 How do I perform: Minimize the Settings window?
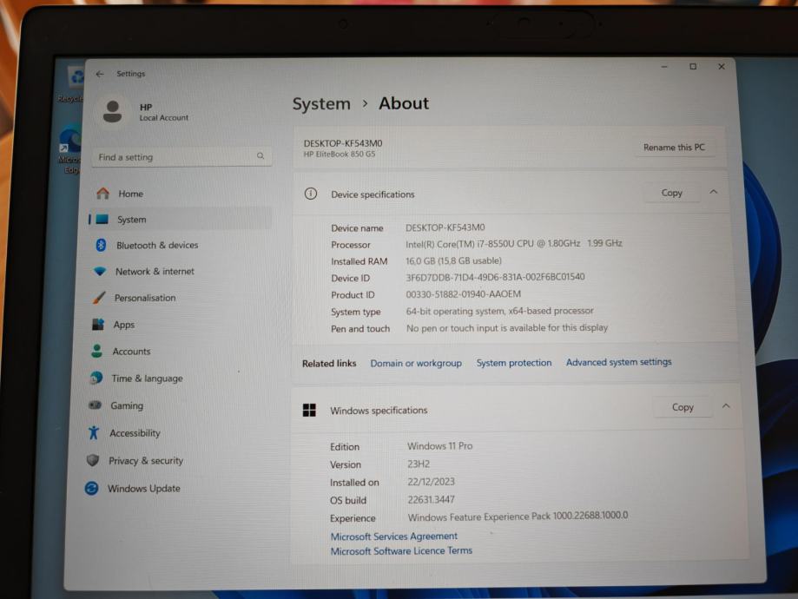664,67
